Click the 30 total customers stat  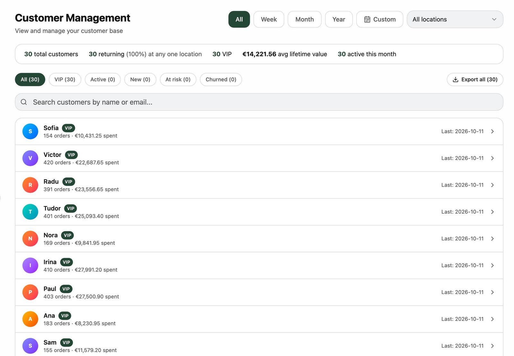(51, 54)
